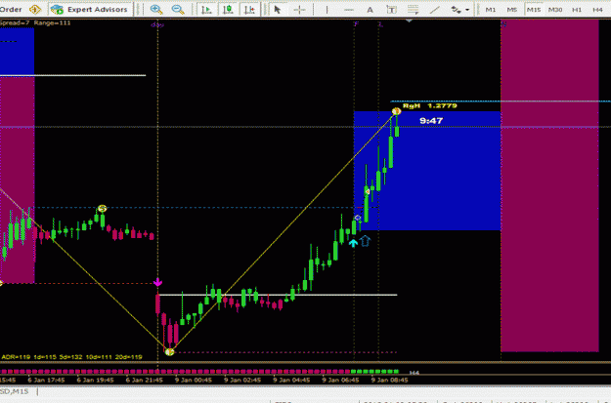The width and height of the screenshot is (611, 403).
Task: Click the '9 Jan 00:45' time label
Action: [194, 380]
